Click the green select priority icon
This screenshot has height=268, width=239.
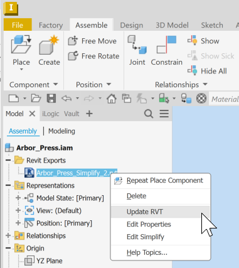pyautogui.click(x=164, y=99)
